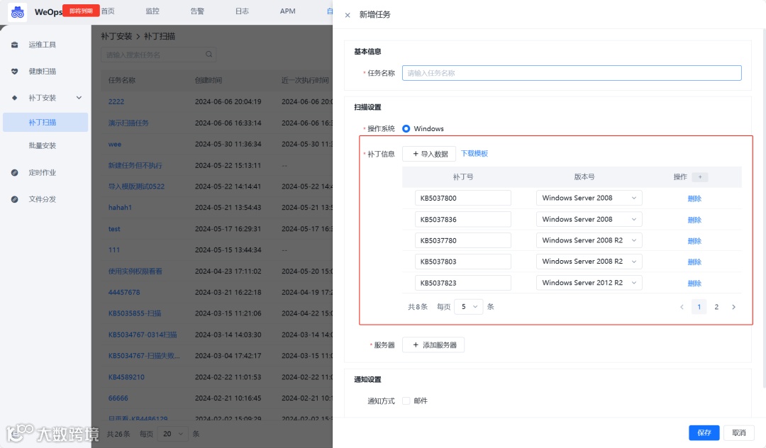Open version dropdown for KB5037800
Viewport: 766px width, 448px height.
pyautogui.click(x=589, y=198)
